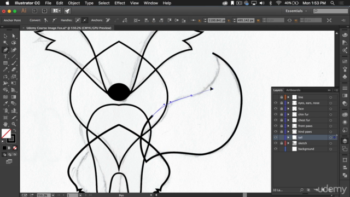Hide the chin fur layer
The height and width of the screenshot is (197, 350).
click(276, 114)
